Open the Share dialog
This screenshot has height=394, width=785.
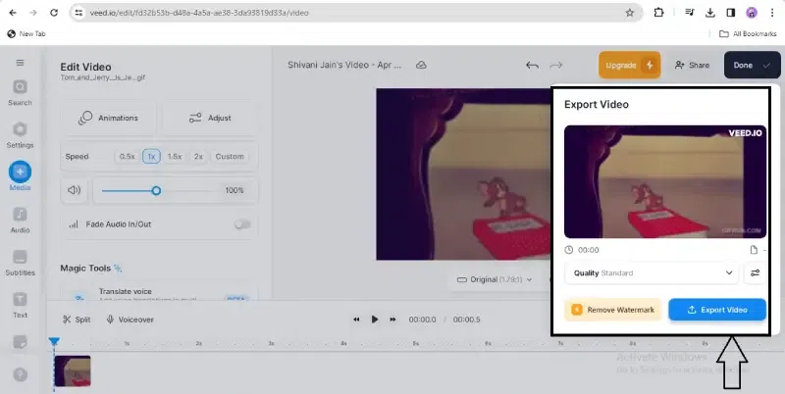(x=693, y=65)
